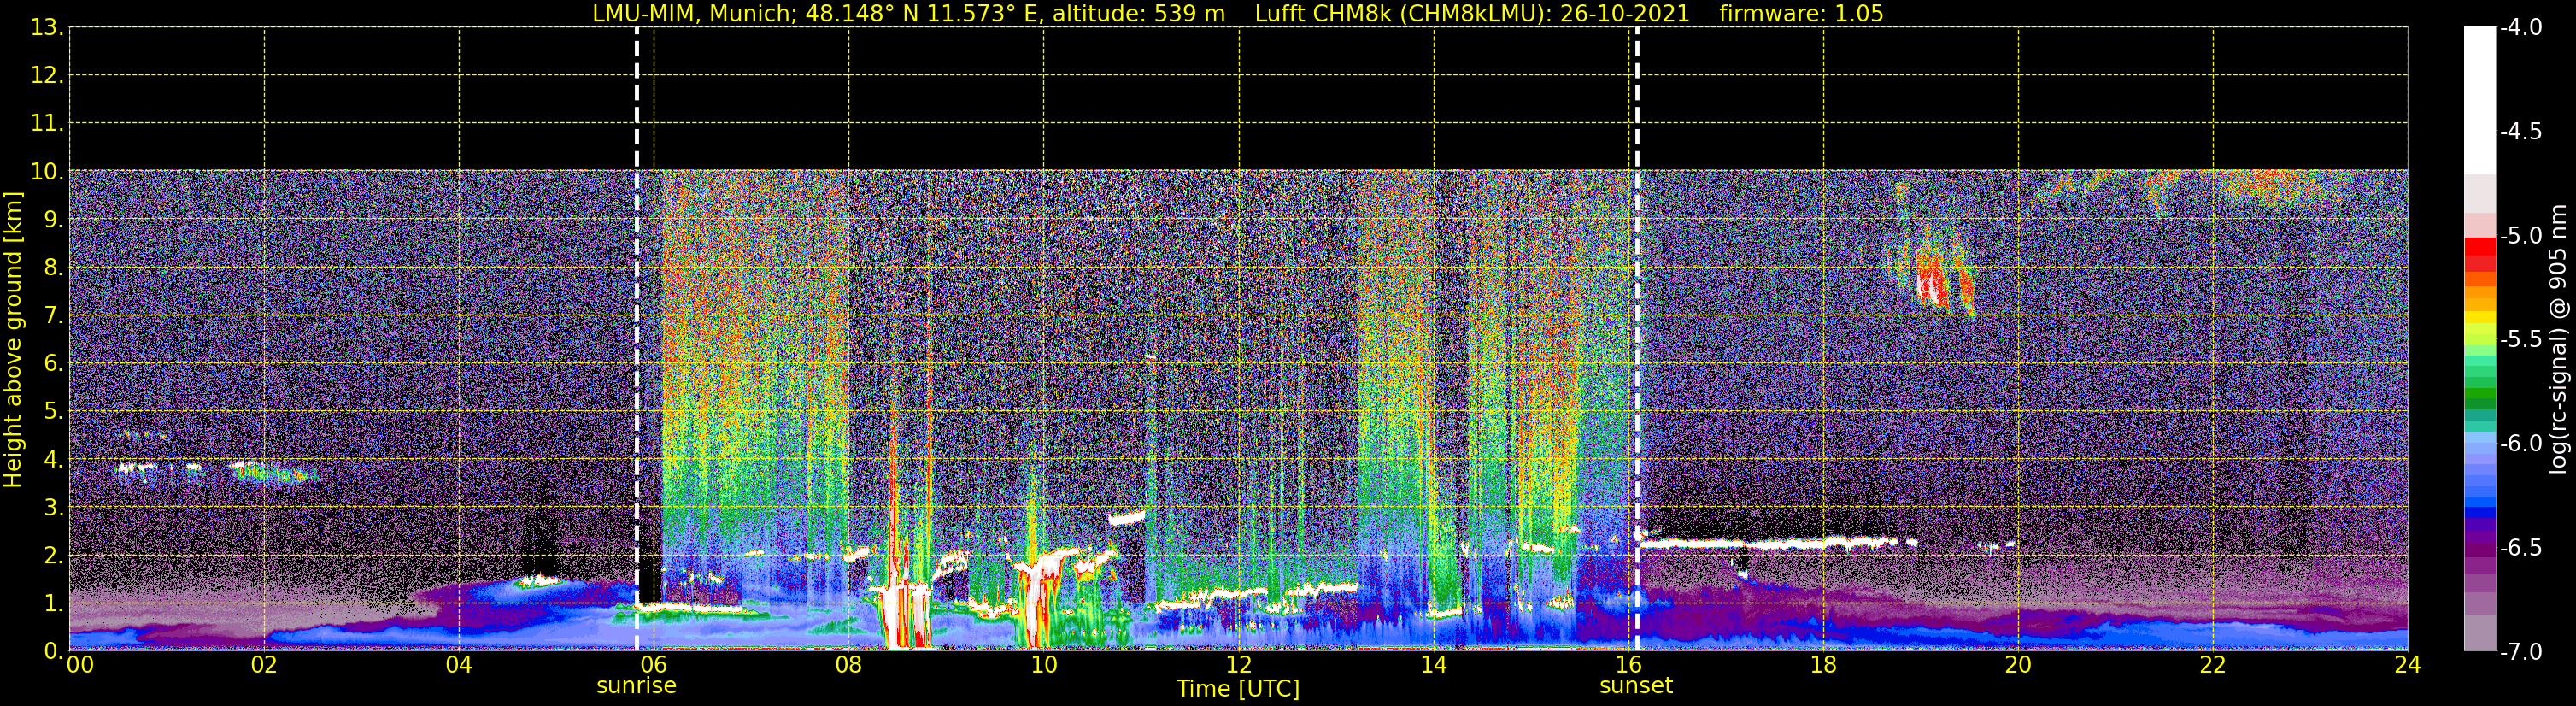Click the 'sunset' label below the axis
Viewport: 2576px width, 706px height.
[1636, 686]
